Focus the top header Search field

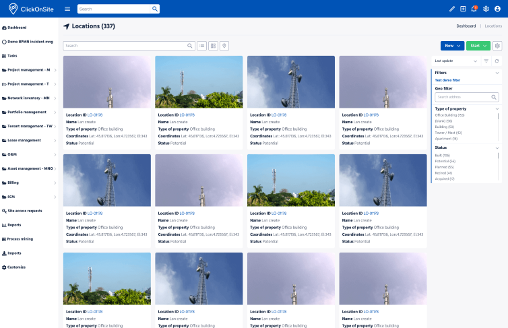click(x=114, y=9)
